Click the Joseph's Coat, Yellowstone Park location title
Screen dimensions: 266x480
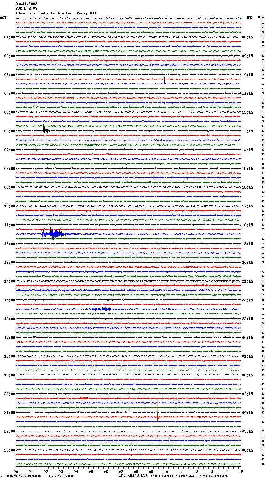pyautogui.click(x=56, y=13)
